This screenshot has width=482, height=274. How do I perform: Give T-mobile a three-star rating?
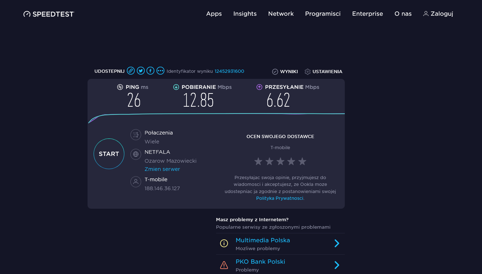280,161
